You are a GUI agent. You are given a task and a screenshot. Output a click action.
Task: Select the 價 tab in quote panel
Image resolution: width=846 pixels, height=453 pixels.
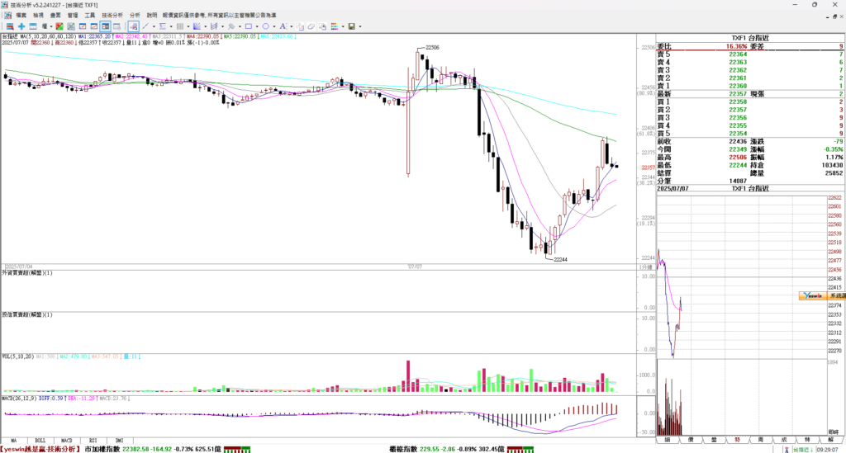[691, 440]
